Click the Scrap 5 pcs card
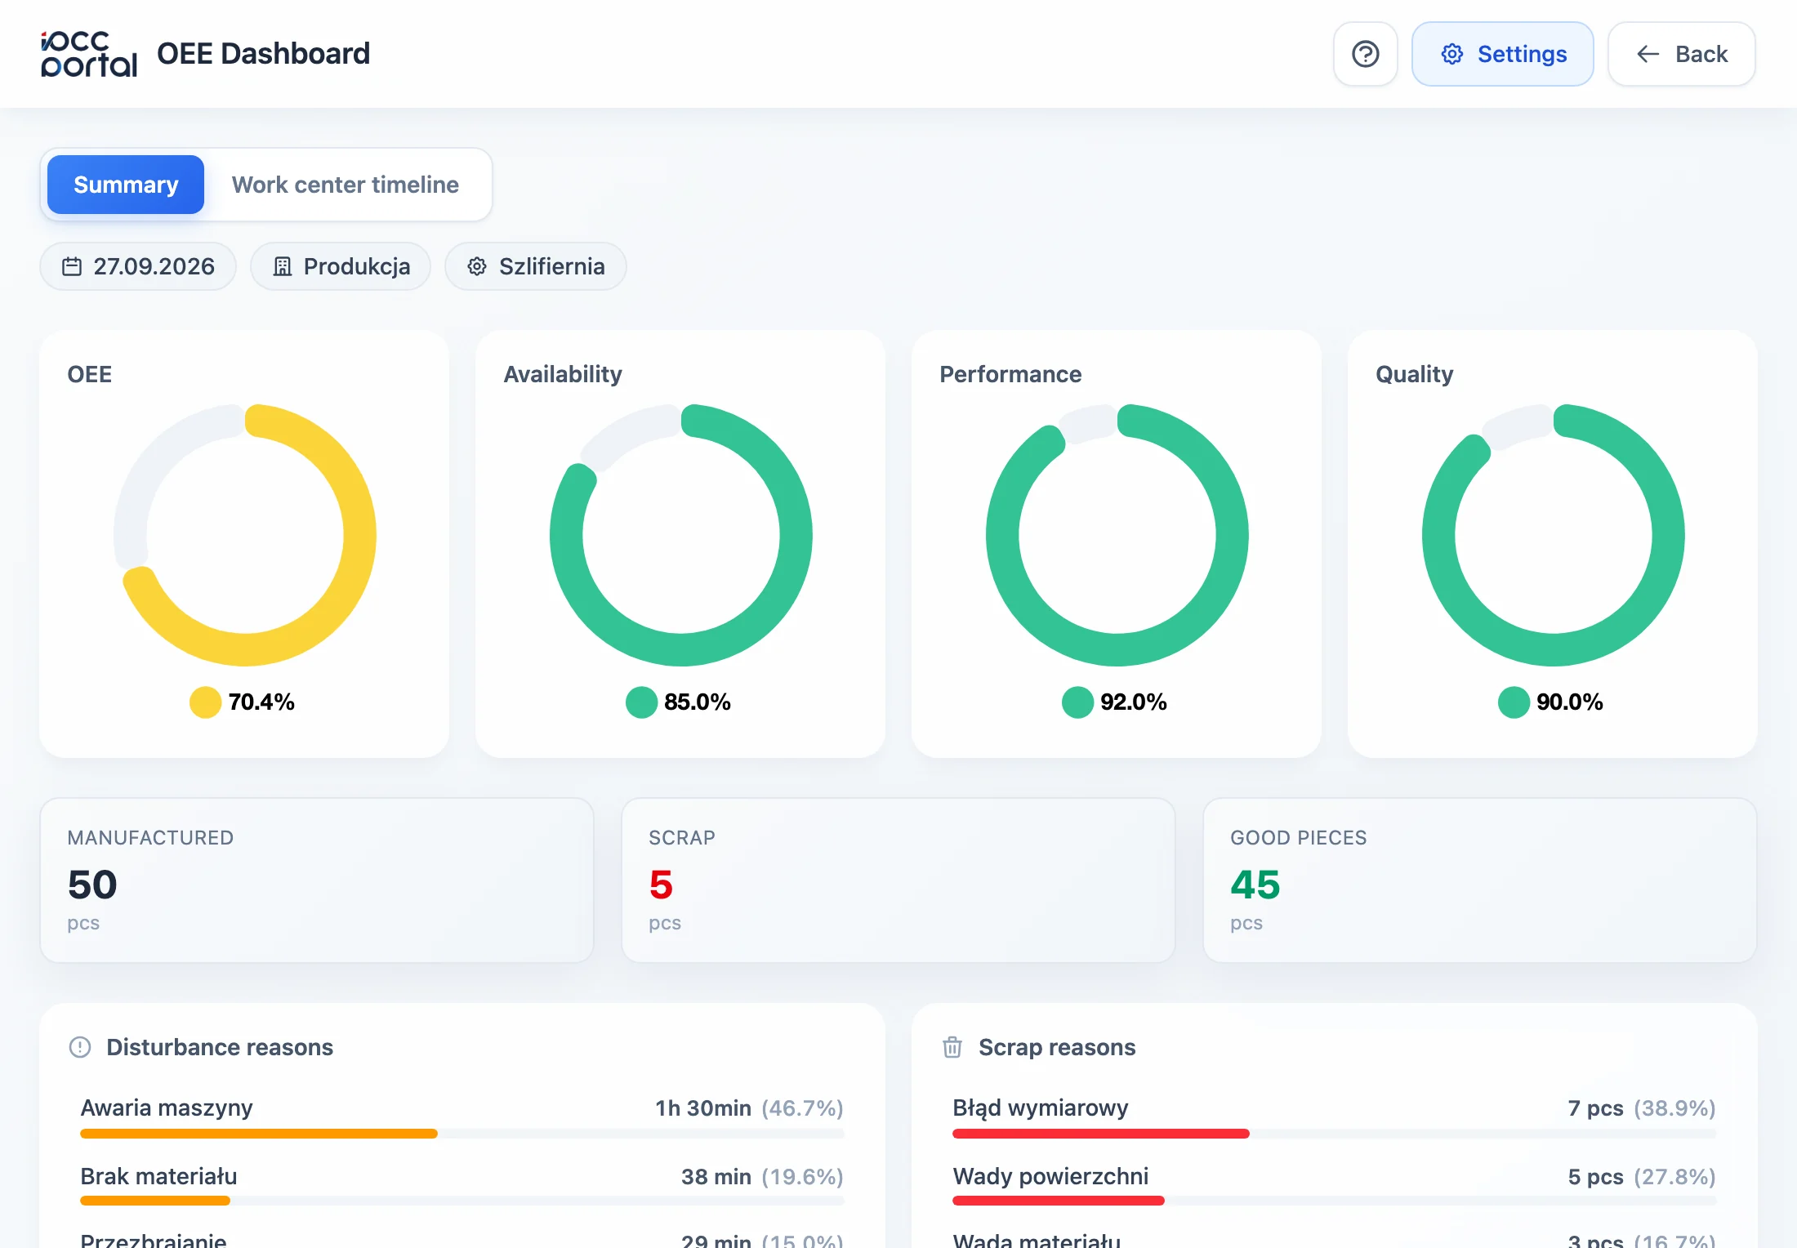Screen dimensions: 1797x1248 (x=898, y=880)
